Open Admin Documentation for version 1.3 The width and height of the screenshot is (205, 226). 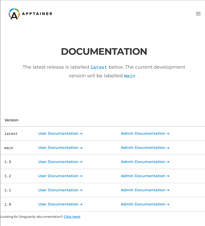click(x=145, y=162)
